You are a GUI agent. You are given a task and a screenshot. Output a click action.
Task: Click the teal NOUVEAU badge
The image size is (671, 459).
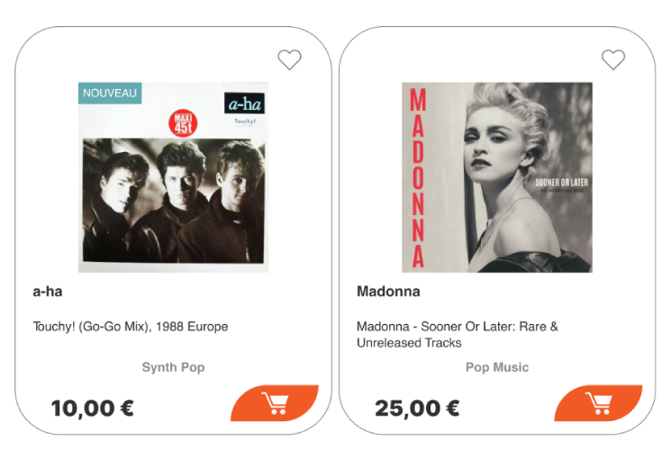tap(110, 93)
